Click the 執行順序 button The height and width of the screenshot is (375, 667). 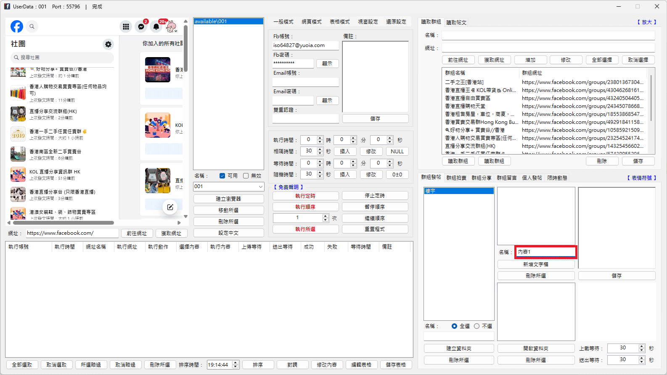(x=305, y=207)
